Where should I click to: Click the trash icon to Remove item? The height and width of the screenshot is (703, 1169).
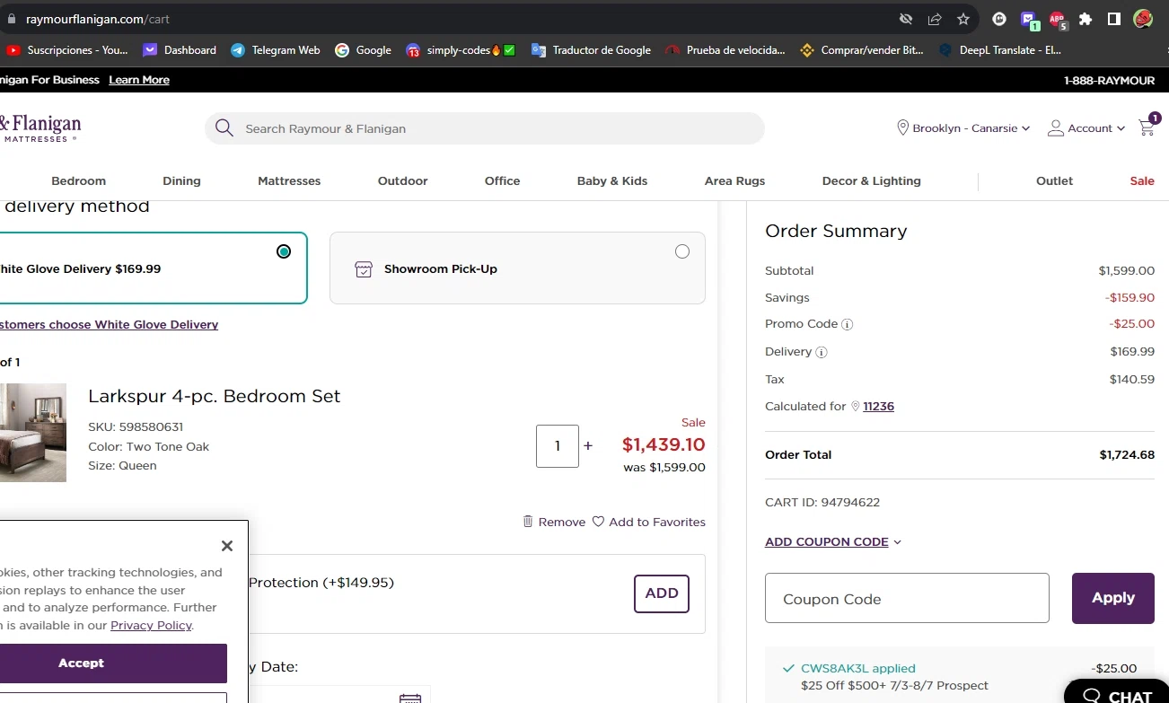pos(528,522)
